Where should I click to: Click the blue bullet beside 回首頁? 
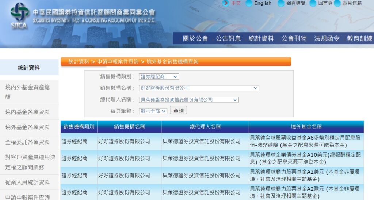[313, 3]
